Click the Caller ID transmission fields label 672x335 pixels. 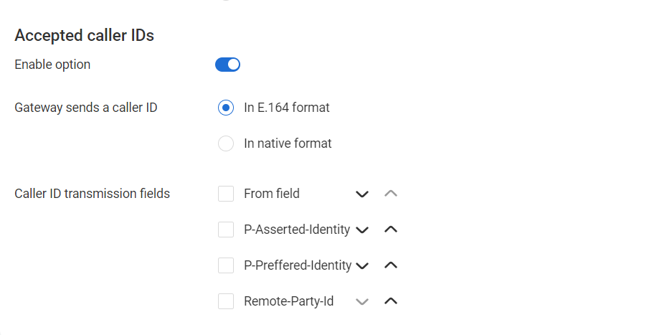(x=92, y=194)
